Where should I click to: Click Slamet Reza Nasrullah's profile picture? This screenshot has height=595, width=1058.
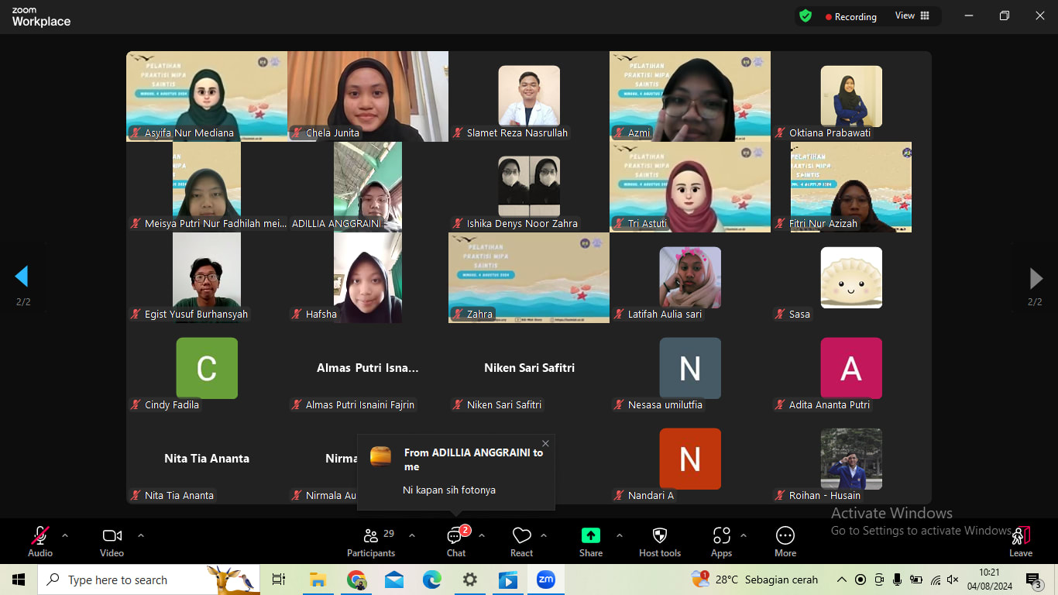[529, 96]
